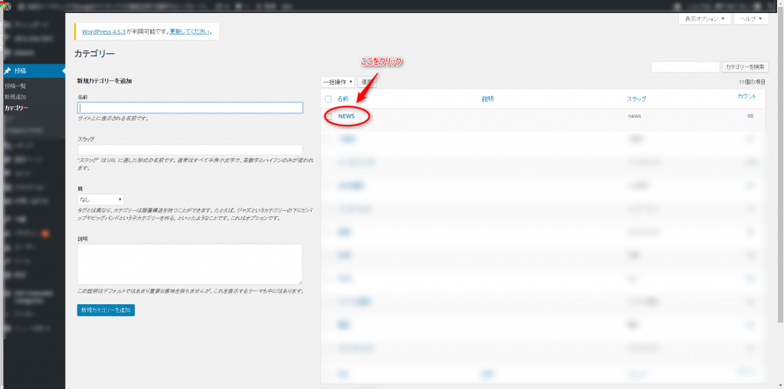The width and height of the screenshot is (784, 389).
Task: Open the ヘルプ help tab
Action: pyautogui.click(x=751, y=19)
